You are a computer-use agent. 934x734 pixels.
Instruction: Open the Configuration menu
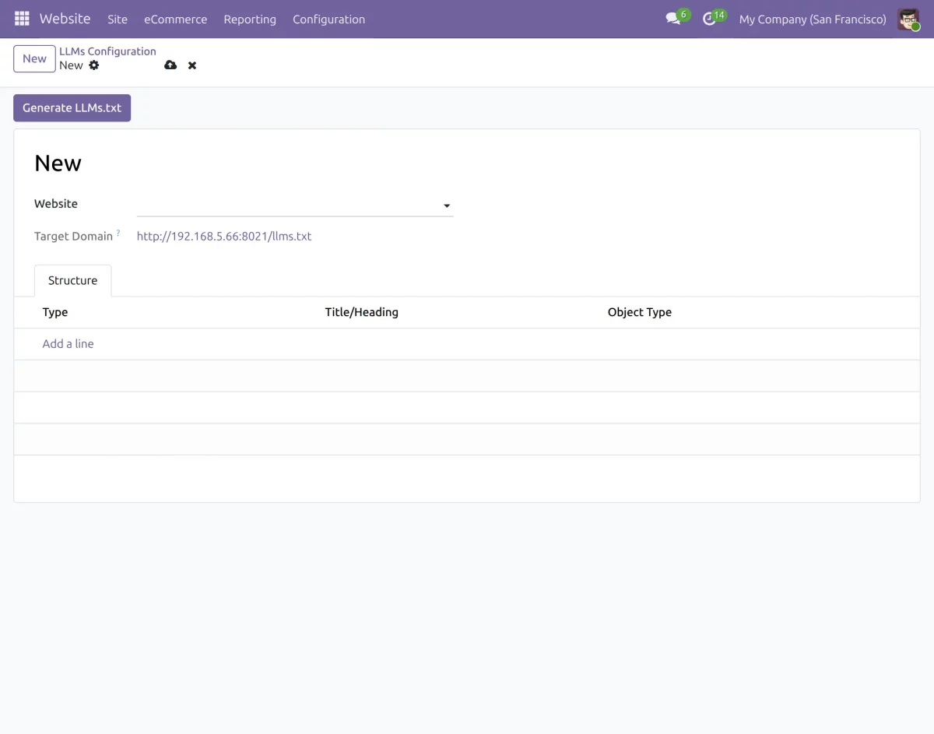[x=328, y=19]
